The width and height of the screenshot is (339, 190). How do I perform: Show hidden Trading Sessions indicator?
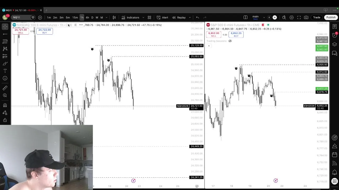[230, 41]
